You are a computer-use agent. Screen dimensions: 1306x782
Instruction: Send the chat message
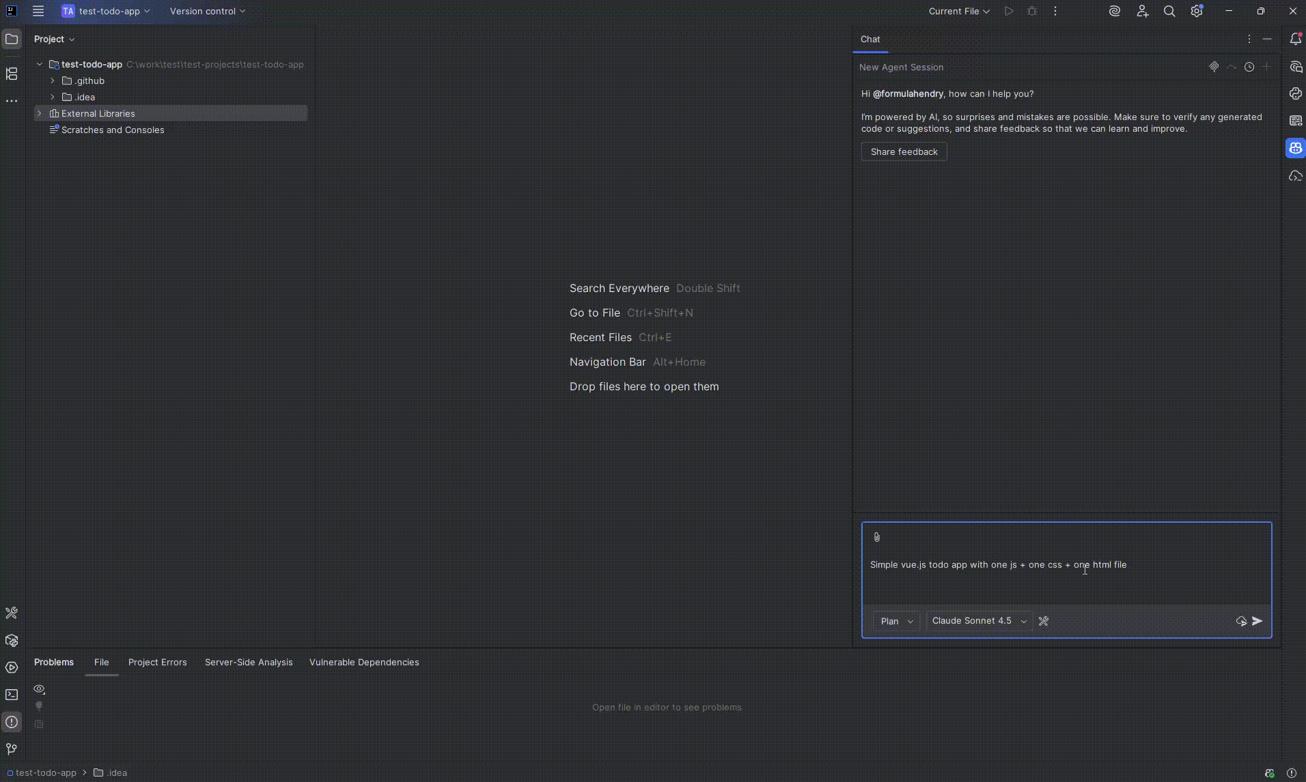pos(1258,621)
